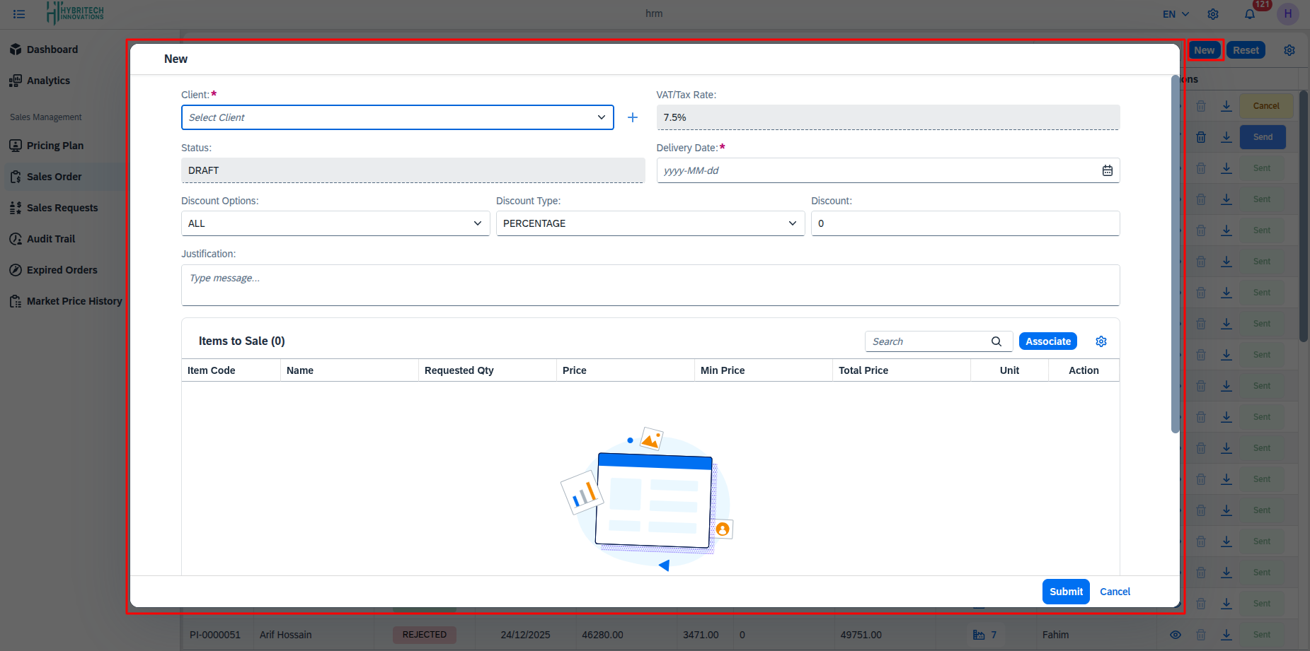Navigate to Market Price History
This screenshot has width=1310, height=651.
click(74, 300)
